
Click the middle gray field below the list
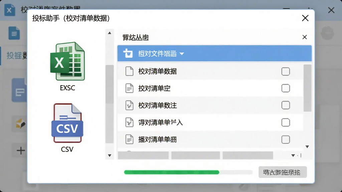tap(195, 155)
